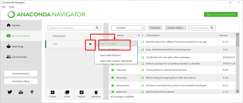Choose Open with Jupyter Notebook
Image resolution: width=243 pixels, height=103 pixels.
pyautogui.click(x=116, y=61)
